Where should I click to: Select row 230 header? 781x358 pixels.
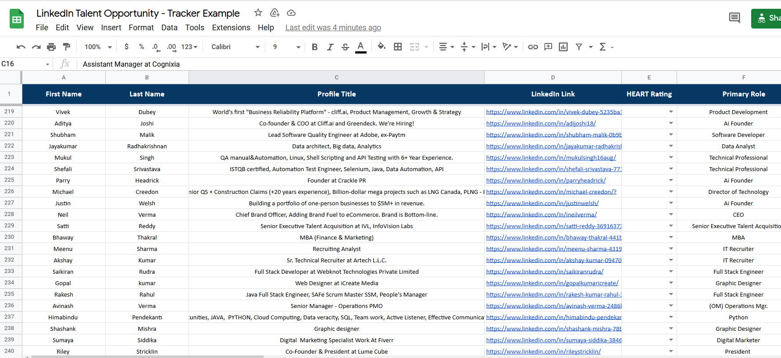(x=11, y=237)
